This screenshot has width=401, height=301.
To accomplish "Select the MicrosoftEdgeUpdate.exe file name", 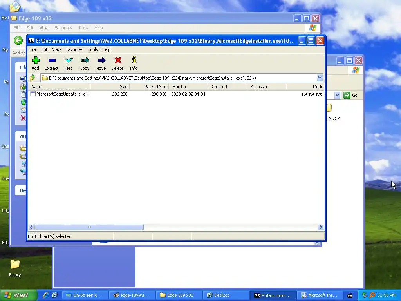I will [x=61, y=94].
